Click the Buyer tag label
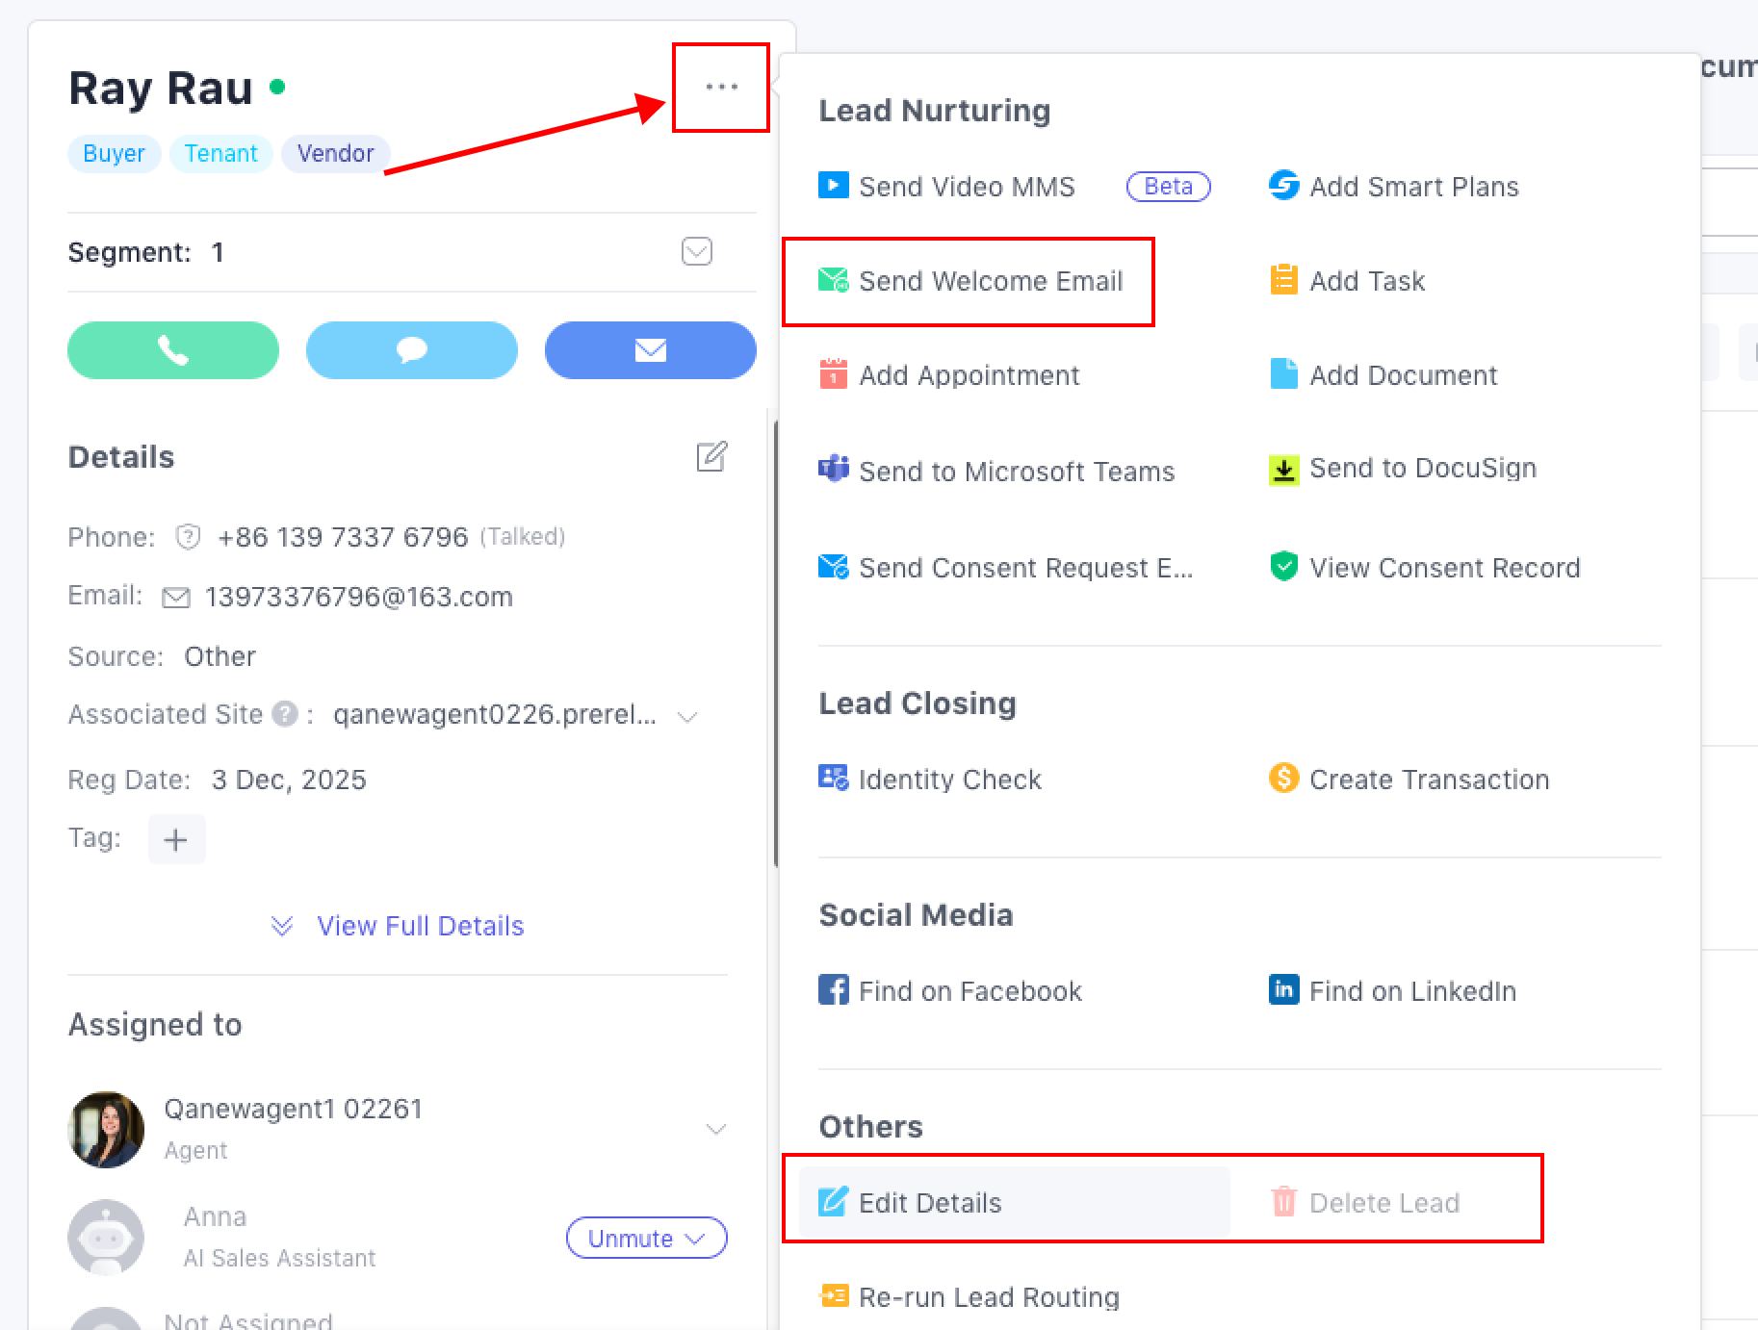The height and width of the screenshot is (1330, 1758). click(114, 154)
